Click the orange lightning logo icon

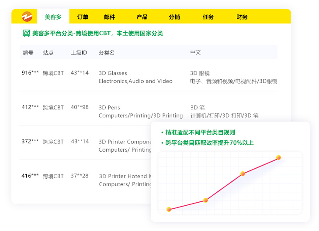(27, 17)
